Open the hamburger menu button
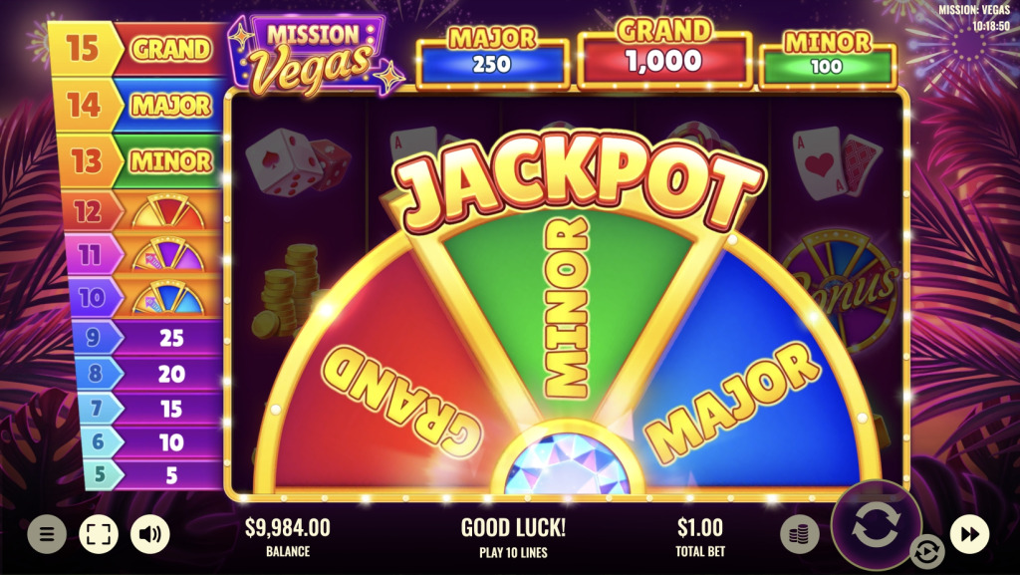The image size is (1020, 575). 47,534
